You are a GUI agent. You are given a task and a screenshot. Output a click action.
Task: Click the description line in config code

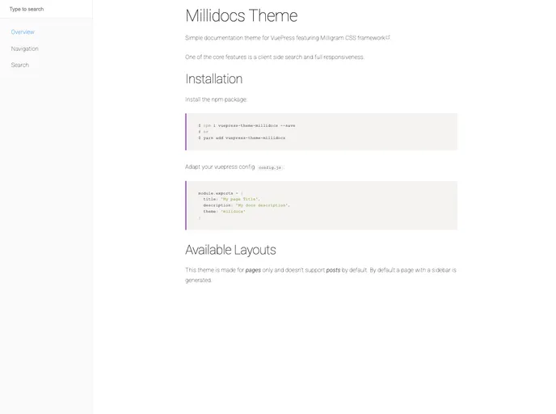click(246, 205)
